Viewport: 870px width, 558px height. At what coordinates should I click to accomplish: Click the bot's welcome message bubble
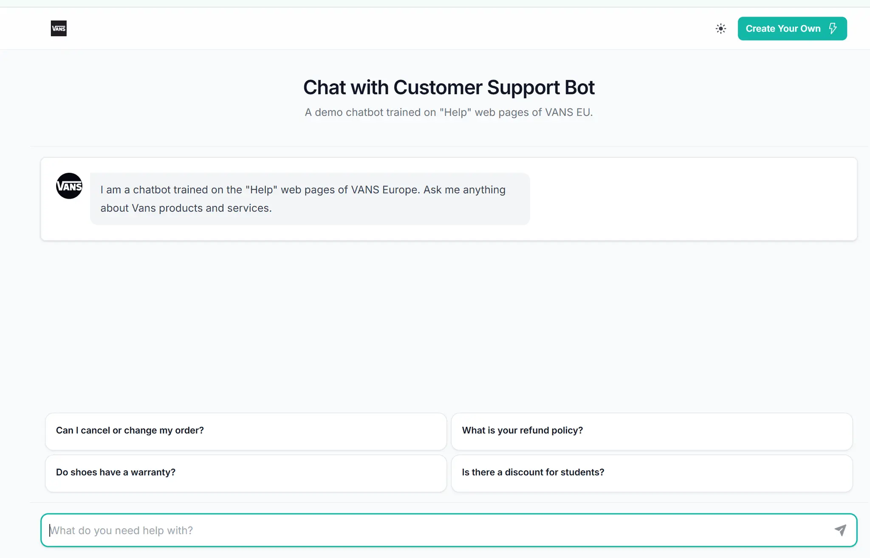(x=310, y=199)
